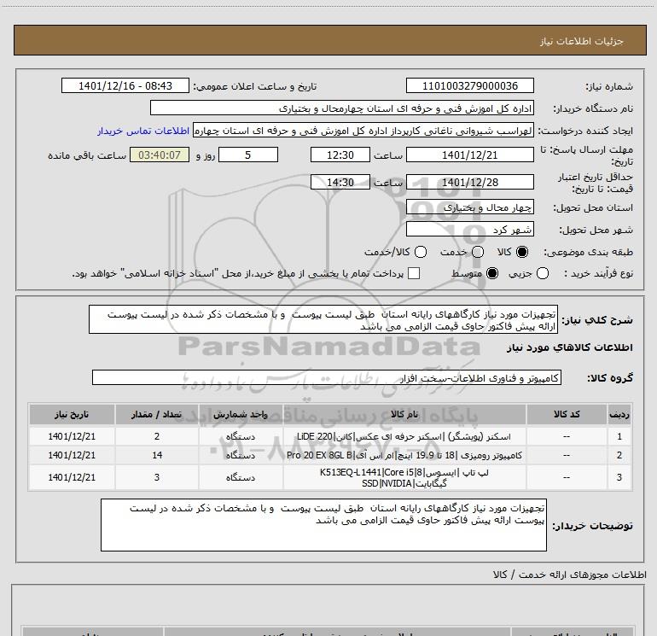Click the request creator field لهراسب شیروانی
657x636 pixels.
[363, 131]
